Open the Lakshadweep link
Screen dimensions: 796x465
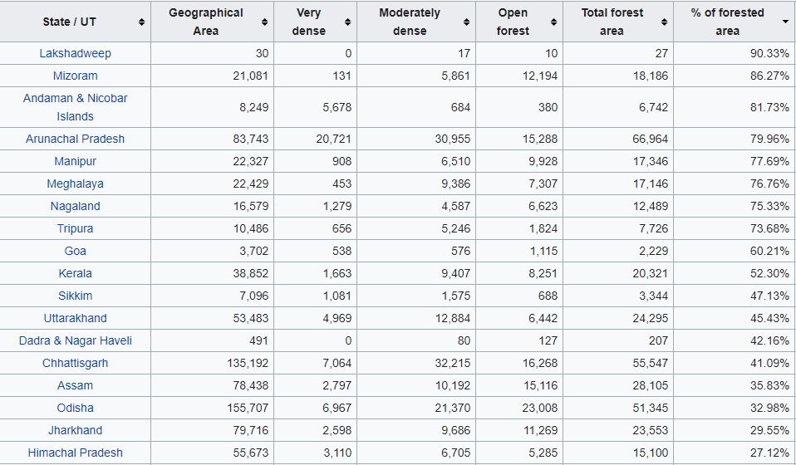click(75, 53)
